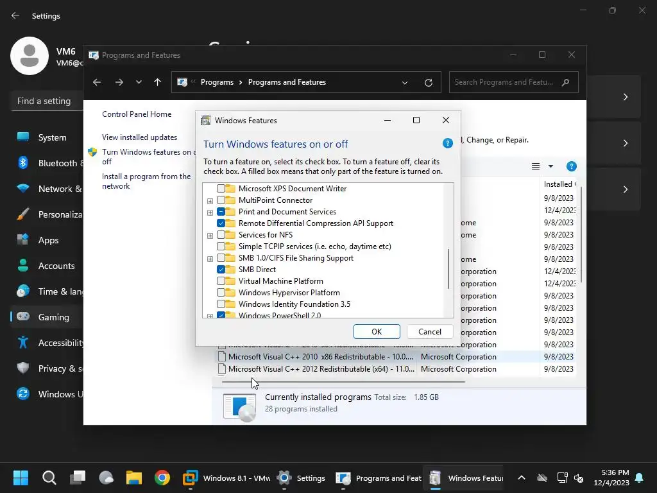
Task: Click the Bluetooth icon in Settings sidebar
Action: click(23, 162)
